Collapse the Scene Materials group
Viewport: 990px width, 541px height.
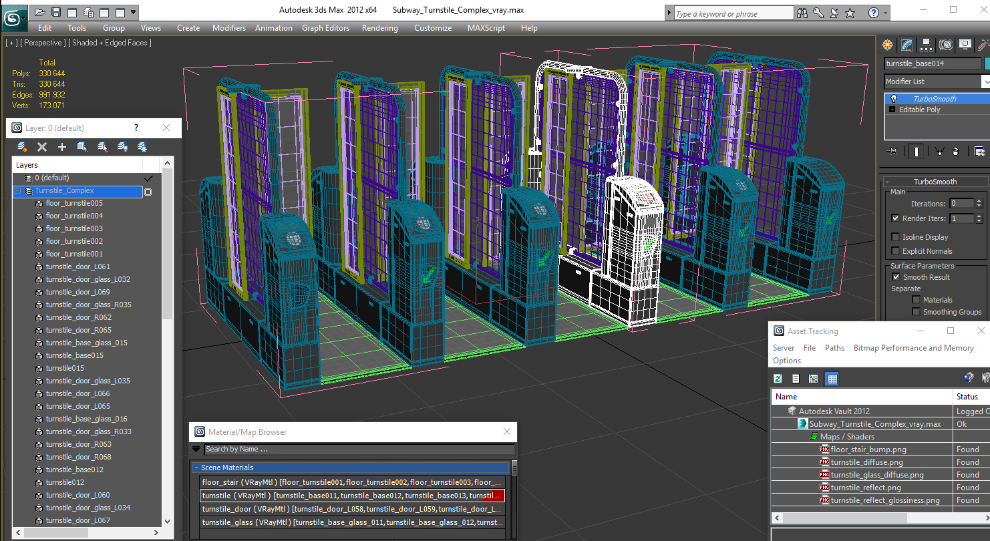tap(196, 468)
